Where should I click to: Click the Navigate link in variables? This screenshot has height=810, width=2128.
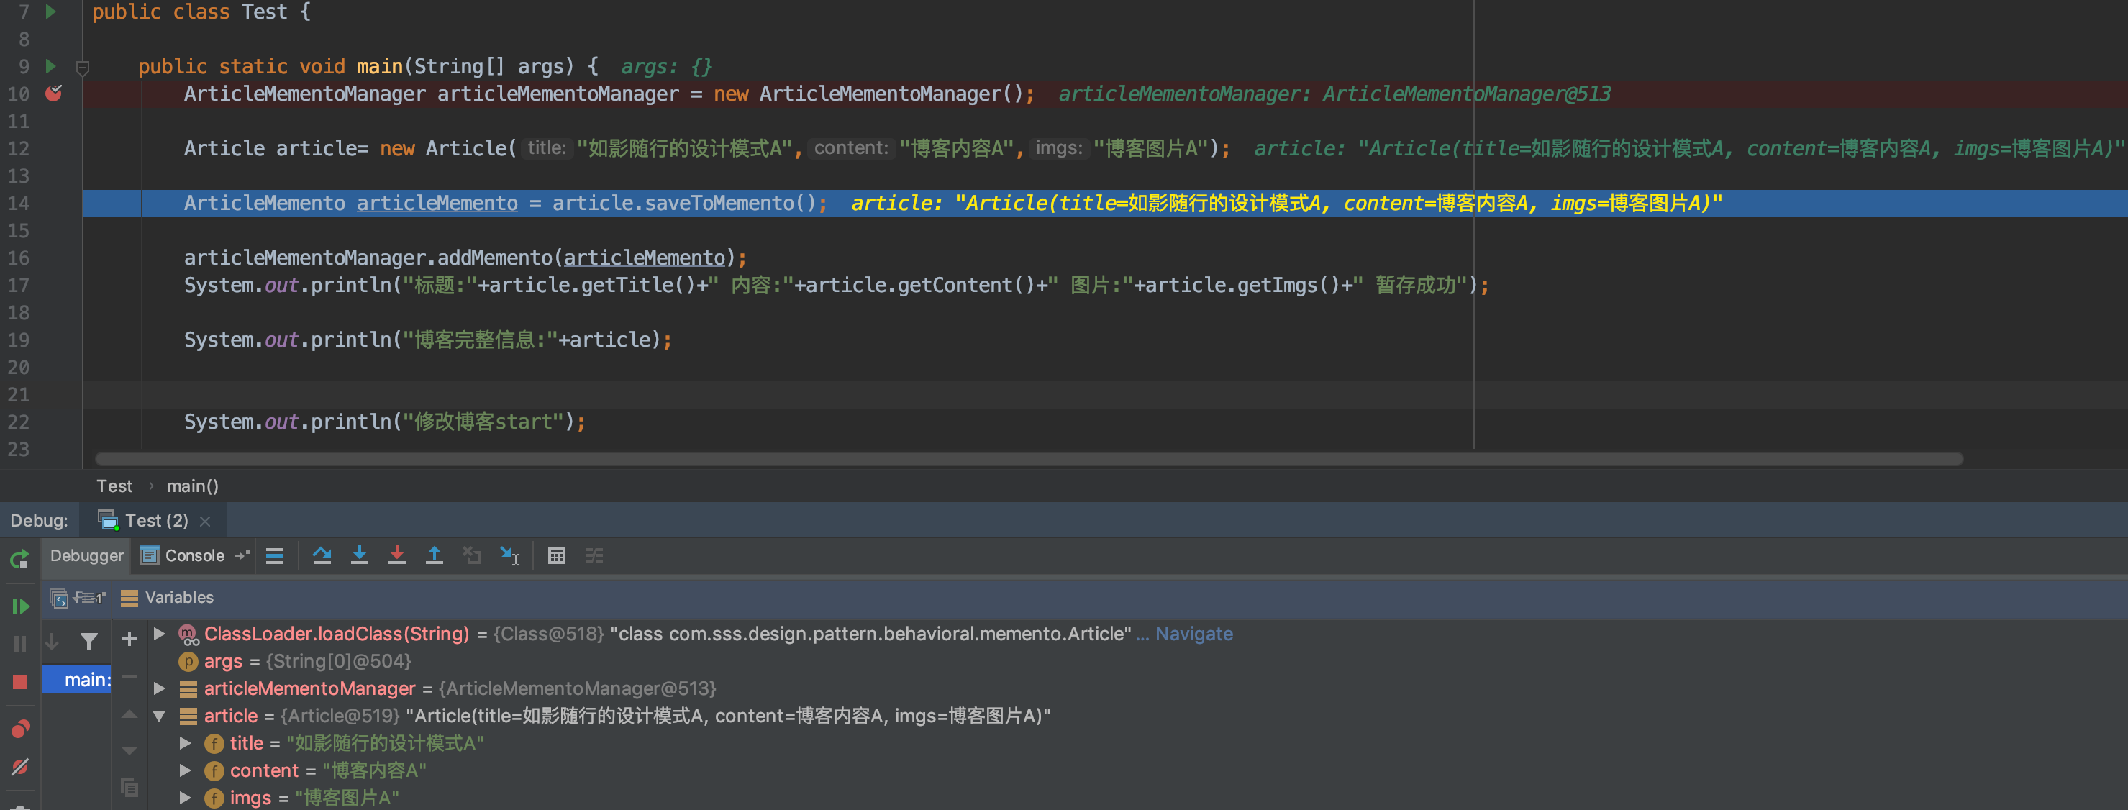coord(1193,633)
